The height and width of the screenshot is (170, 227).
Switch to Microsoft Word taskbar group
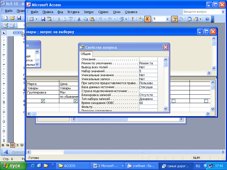click(107, 166)
